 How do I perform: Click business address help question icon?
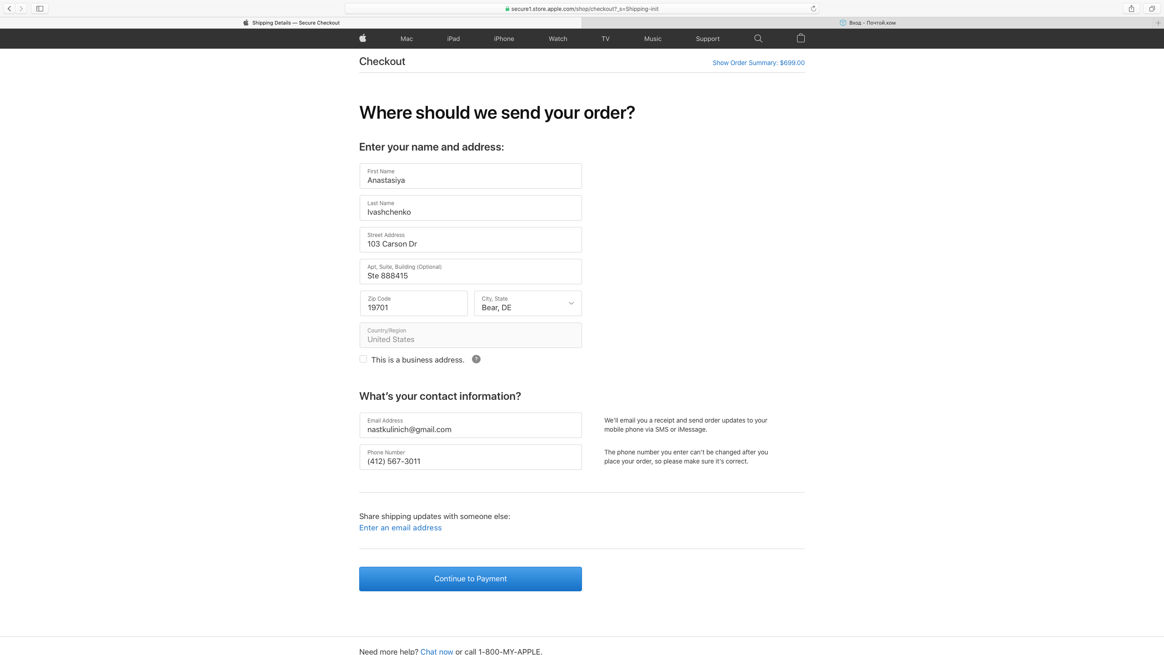476,359
